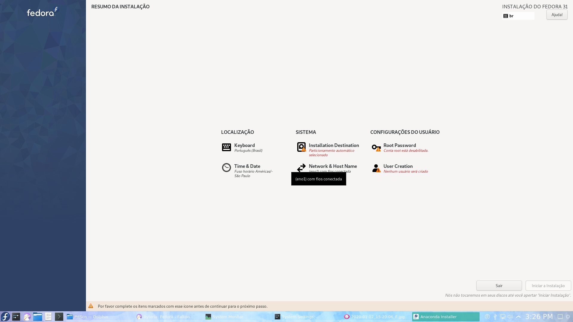
Task: Launch Dolphin file manager from the panel pin
Action: coord(38,317)
